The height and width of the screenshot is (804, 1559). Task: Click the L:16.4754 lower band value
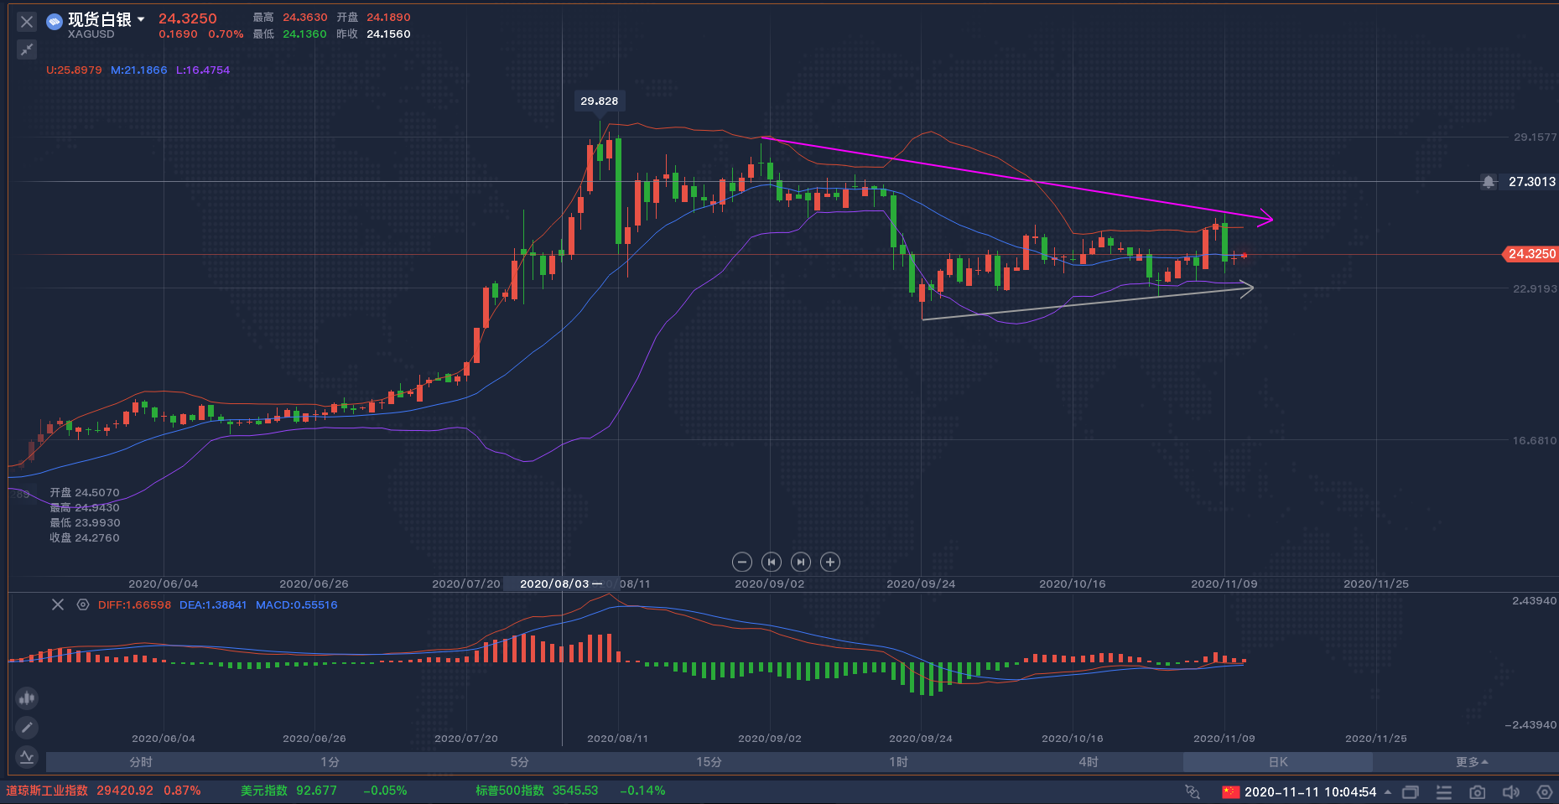coord(203,70)
